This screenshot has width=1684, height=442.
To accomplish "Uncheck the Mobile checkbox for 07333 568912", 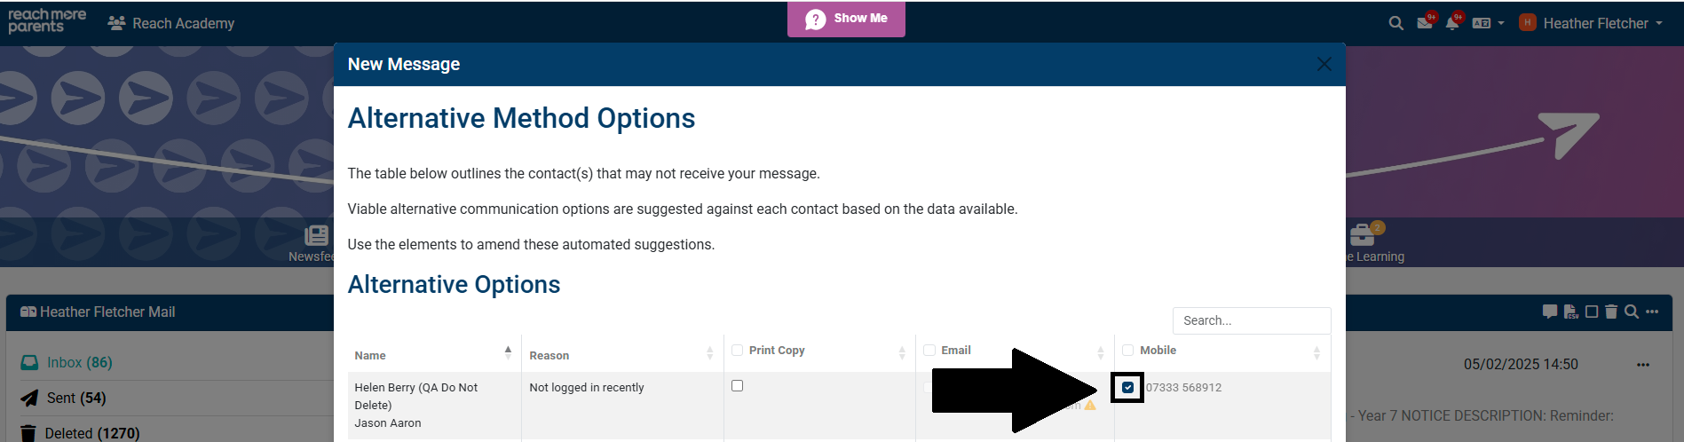I will click(x=1127, y=388).
